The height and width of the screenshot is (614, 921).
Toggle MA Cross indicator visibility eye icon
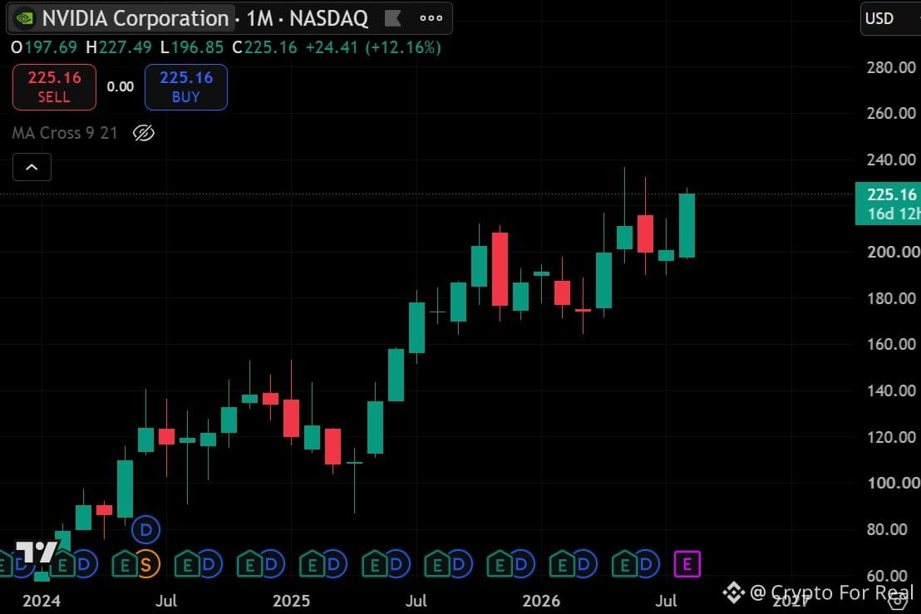click(143, 133)
